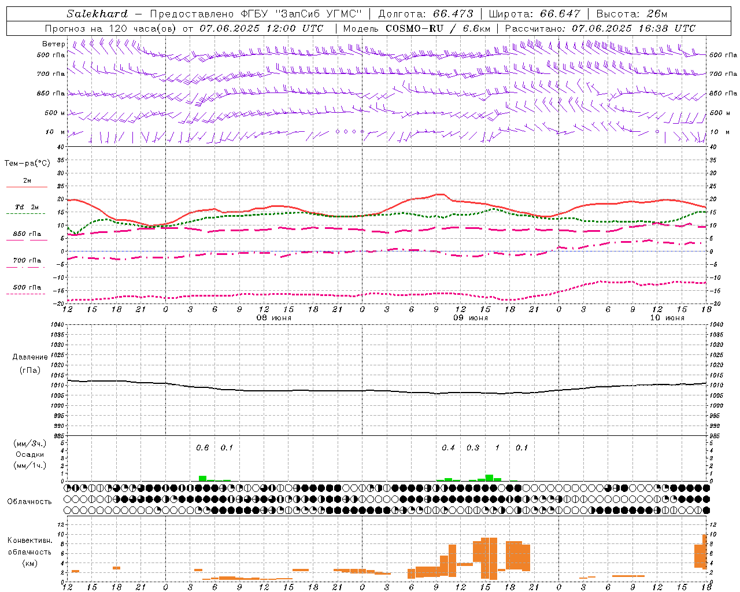Click the left "10 м" wind level label
Viewport: 740px width, 592px height.
[55, 132]
